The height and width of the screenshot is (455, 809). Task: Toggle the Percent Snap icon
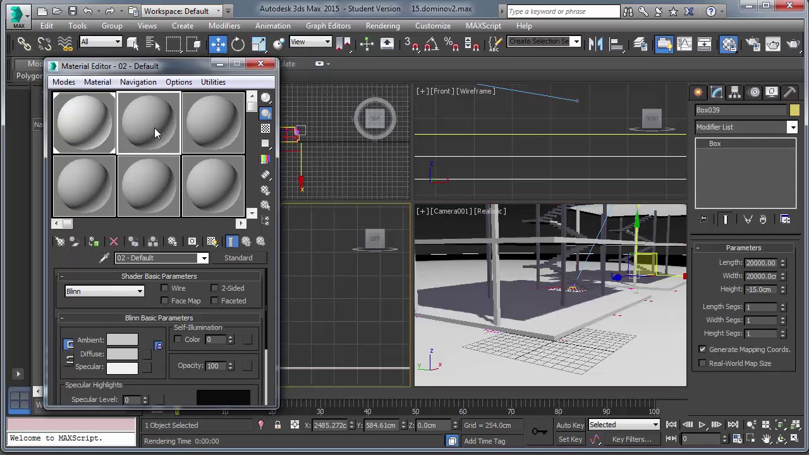[451, 44]
